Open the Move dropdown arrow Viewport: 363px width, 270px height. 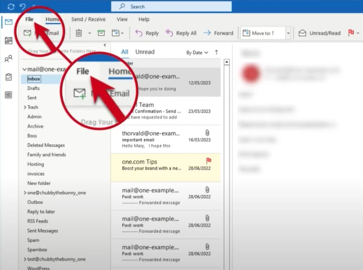122,33
